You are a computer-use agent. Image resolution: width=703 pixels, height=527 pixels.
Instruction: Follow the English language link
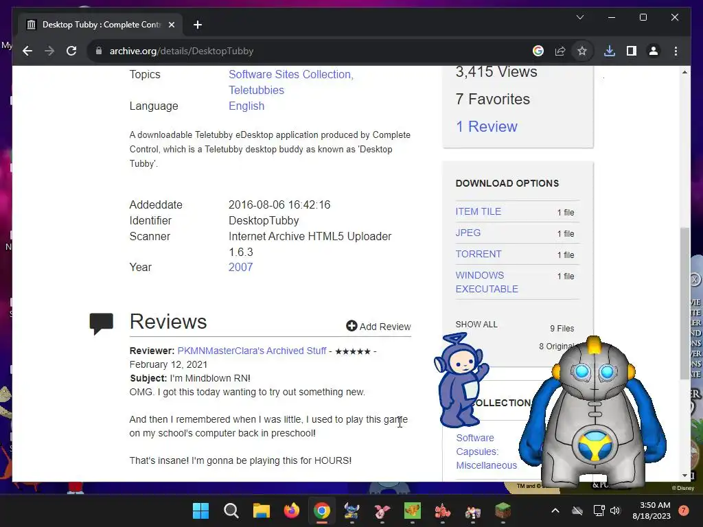[246, 106]
